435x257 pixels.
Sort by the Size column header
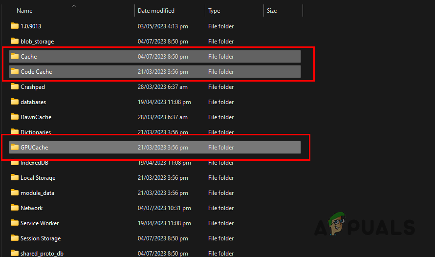point(272,11)
